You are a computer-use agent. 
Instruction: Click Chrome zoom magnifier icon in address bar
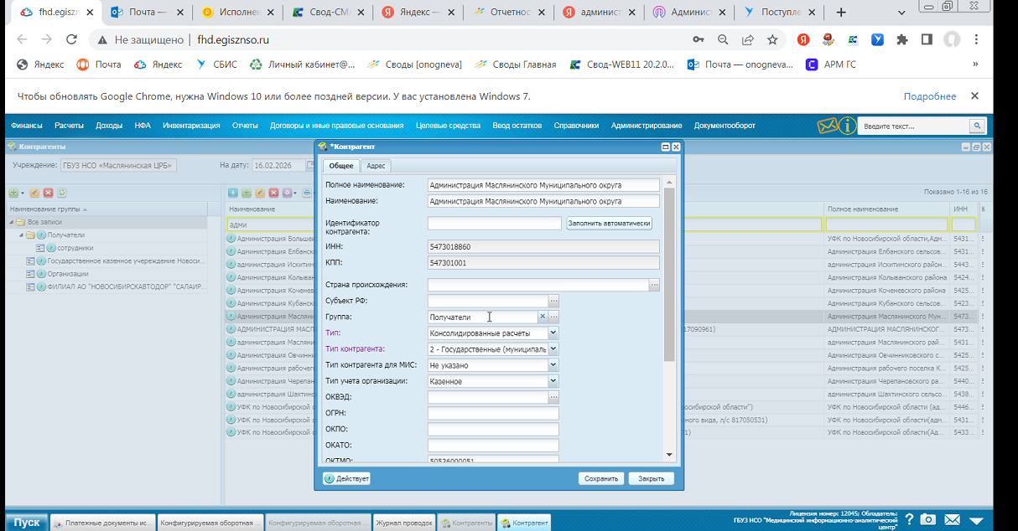point(722,39)
